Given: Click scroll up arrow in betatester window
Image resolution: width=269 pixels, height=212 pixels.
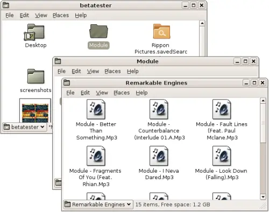Looking at the screenshot, I should click(202, 23).
